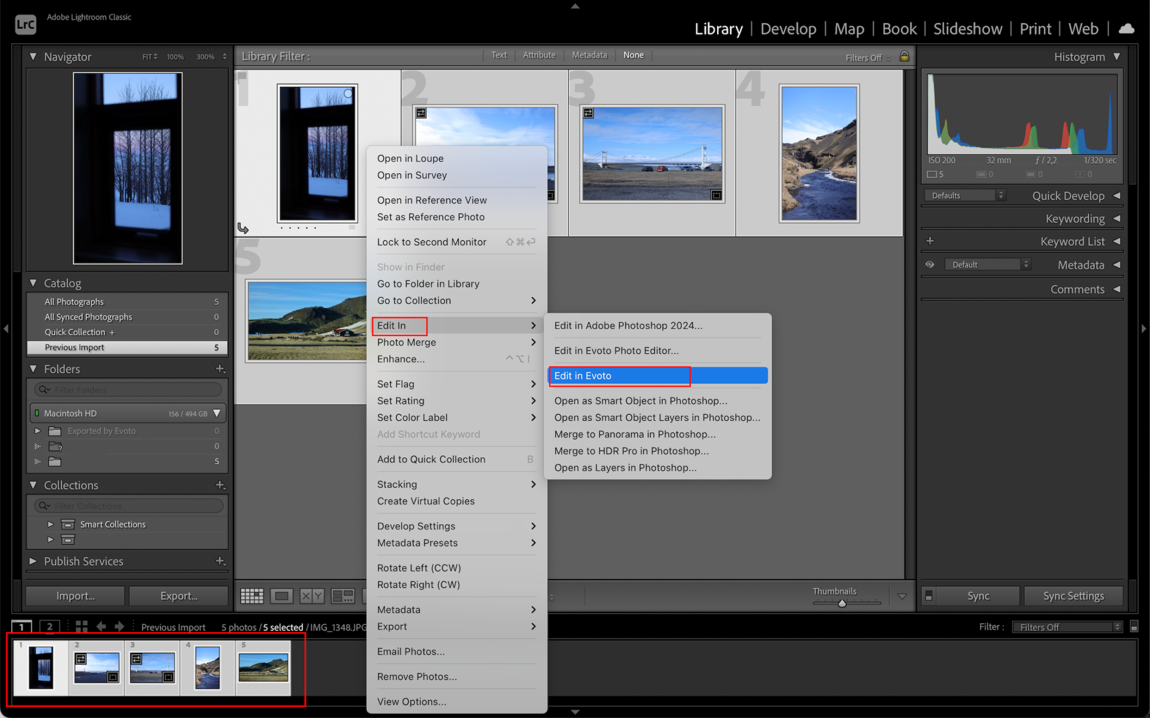
Task: Collapse the Catalog panel
Action: point(33,283)
